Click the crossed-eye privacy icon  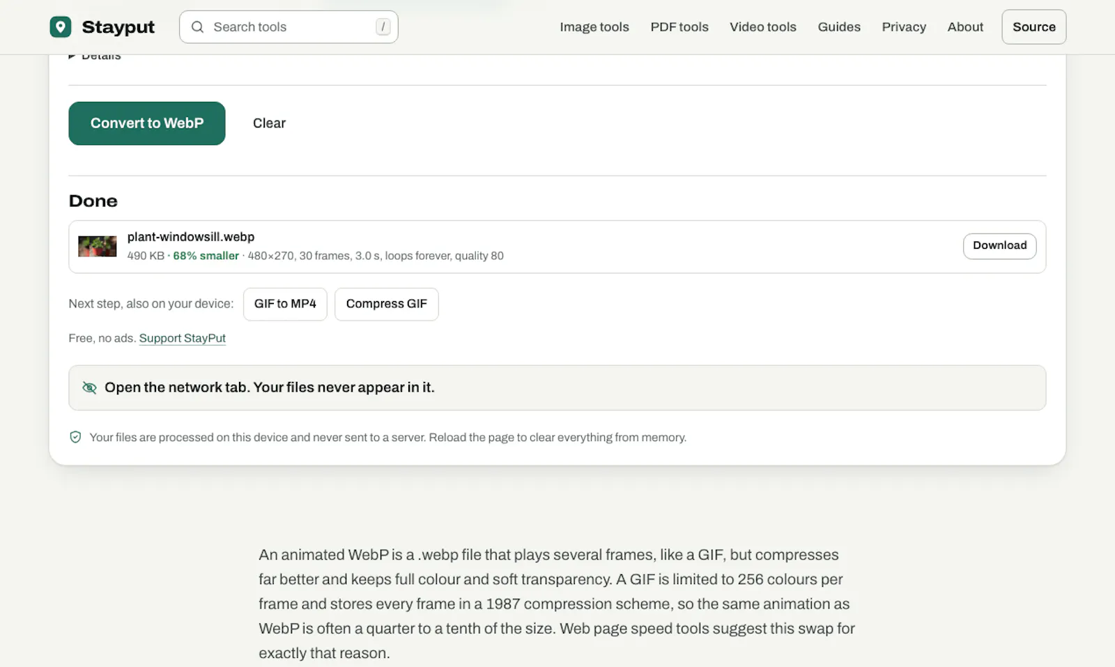click(89, 388)
